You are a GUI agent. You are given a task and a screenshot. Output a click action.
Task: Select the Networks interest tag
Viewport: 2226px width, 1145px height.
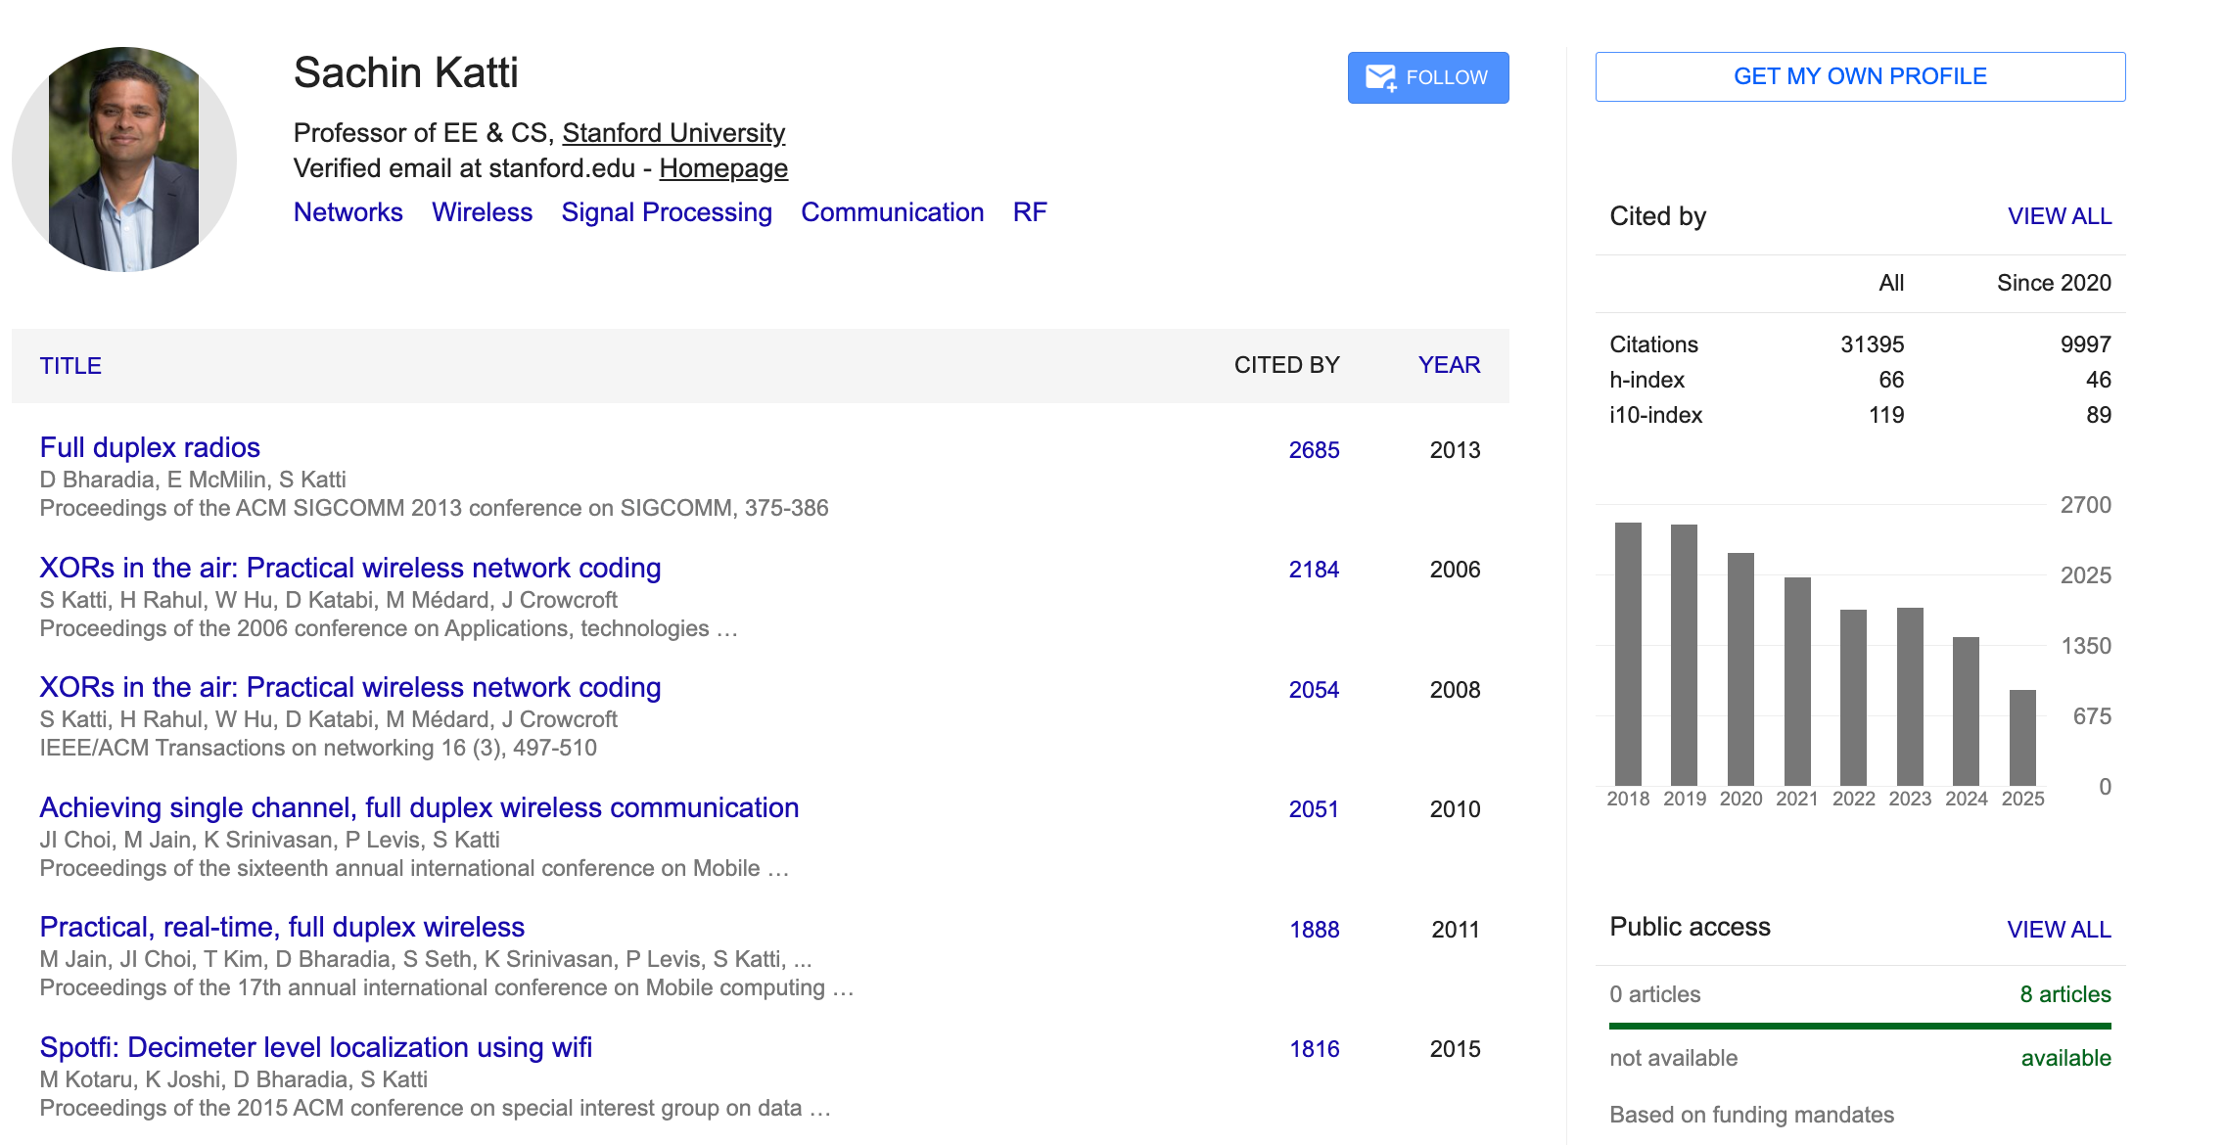[x=348, y=212]
